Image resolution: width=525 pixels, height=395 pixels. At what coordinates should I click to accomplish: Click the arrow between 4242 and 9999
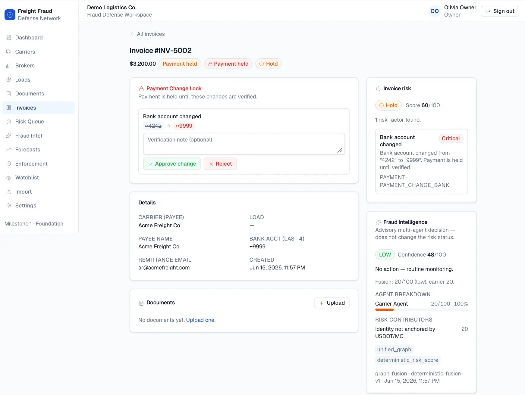point(169,126)
